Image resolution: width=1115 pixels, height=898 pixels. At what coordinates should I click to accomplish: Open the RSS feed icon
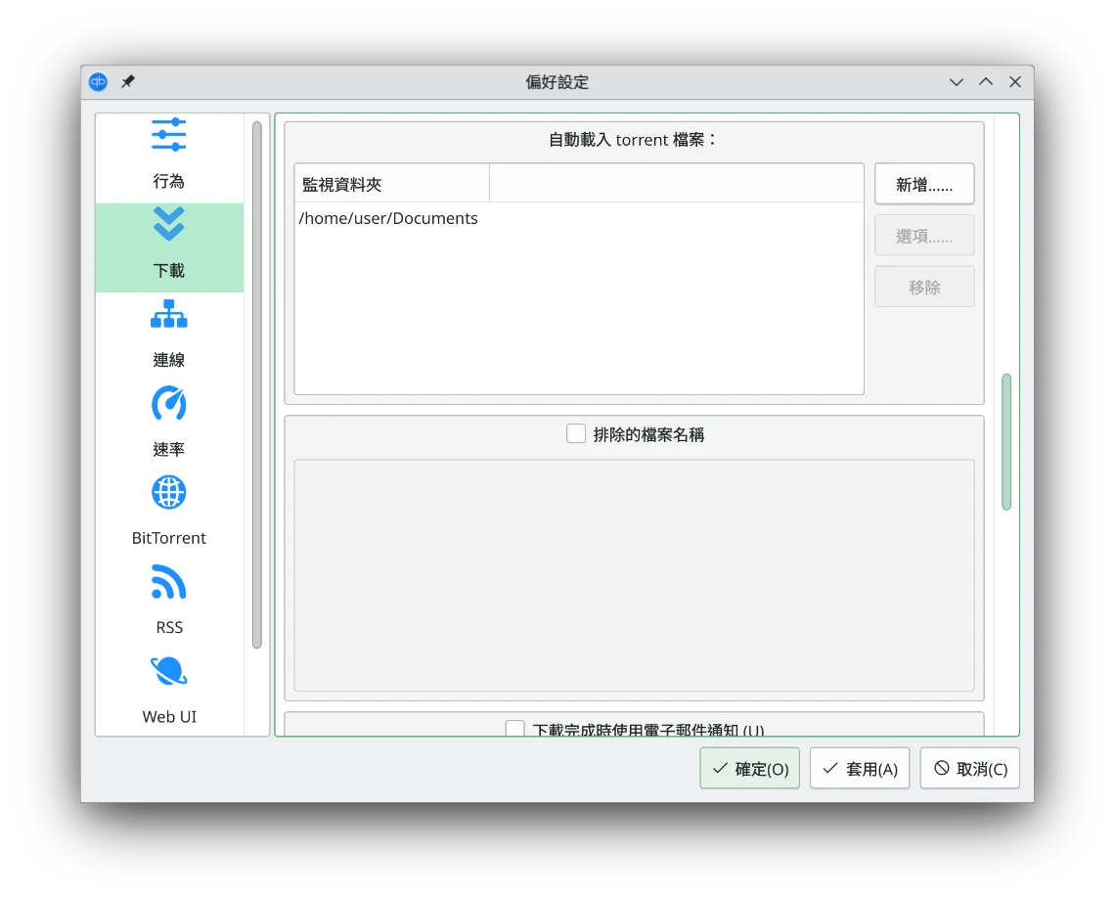point(168,582)
